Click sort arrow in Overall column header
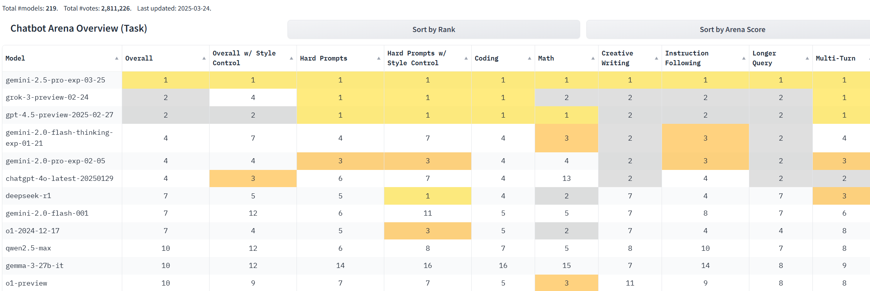 [204, 58]
